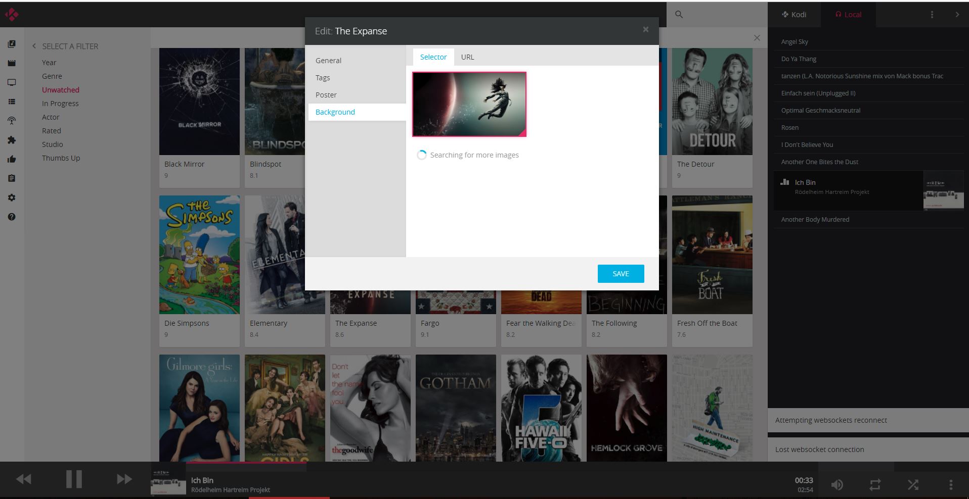Image resolution: width=969 pixels, height=499 pixels.
Task: Close the Edit The Expanse dialog
Action: point(645,30)
